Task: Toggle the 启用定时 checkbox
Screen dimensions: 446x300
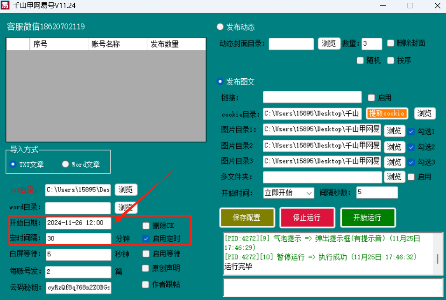Action: [146, 239]
